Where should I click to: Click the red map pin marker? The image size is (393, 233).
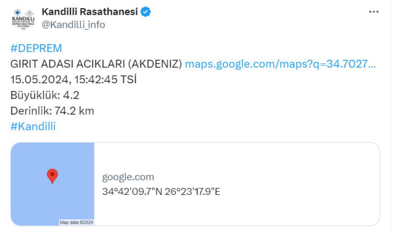(52, 176)
